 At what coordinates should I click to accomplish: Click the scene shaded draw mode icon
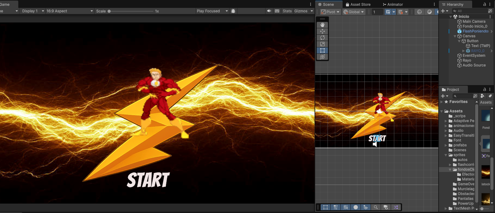(429, 12)
